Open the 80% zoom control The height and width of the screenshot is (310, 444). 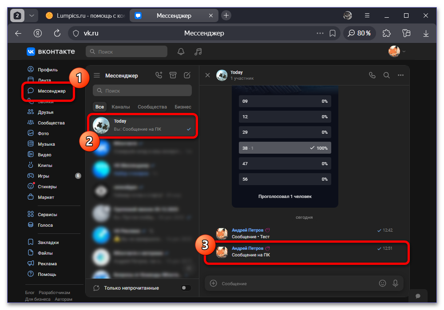click(359, 33)
